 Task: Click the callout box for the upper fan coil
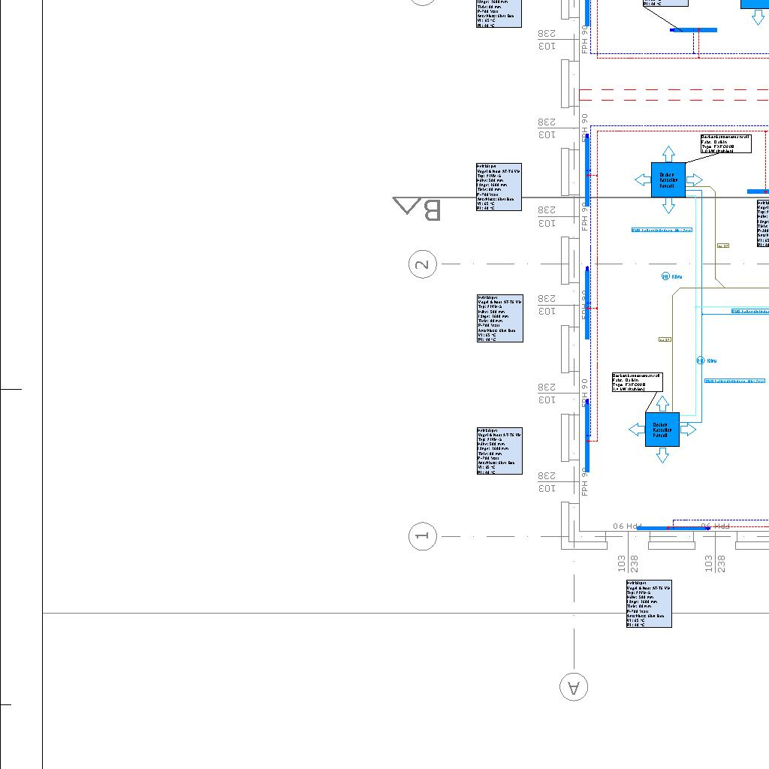725,143
